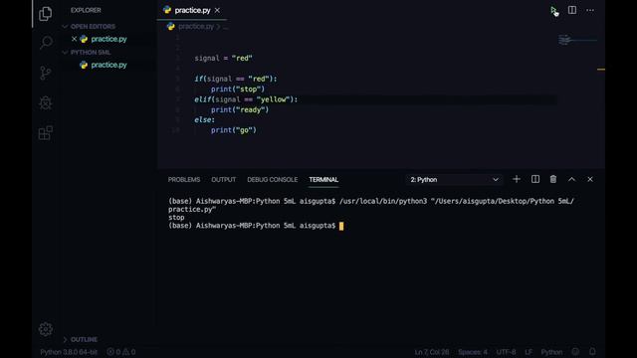Open the feedback smiley in status bar
The image size is (637, 358).
575,351
